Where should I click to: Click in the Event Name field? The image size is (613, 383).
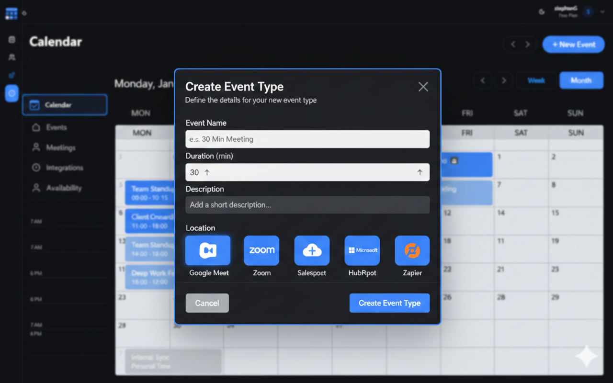[x=307, y=139]
